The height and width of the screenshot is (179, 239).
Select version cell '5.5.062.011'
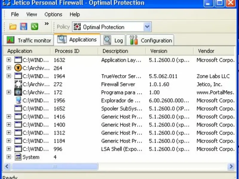[x=163, y=76]
